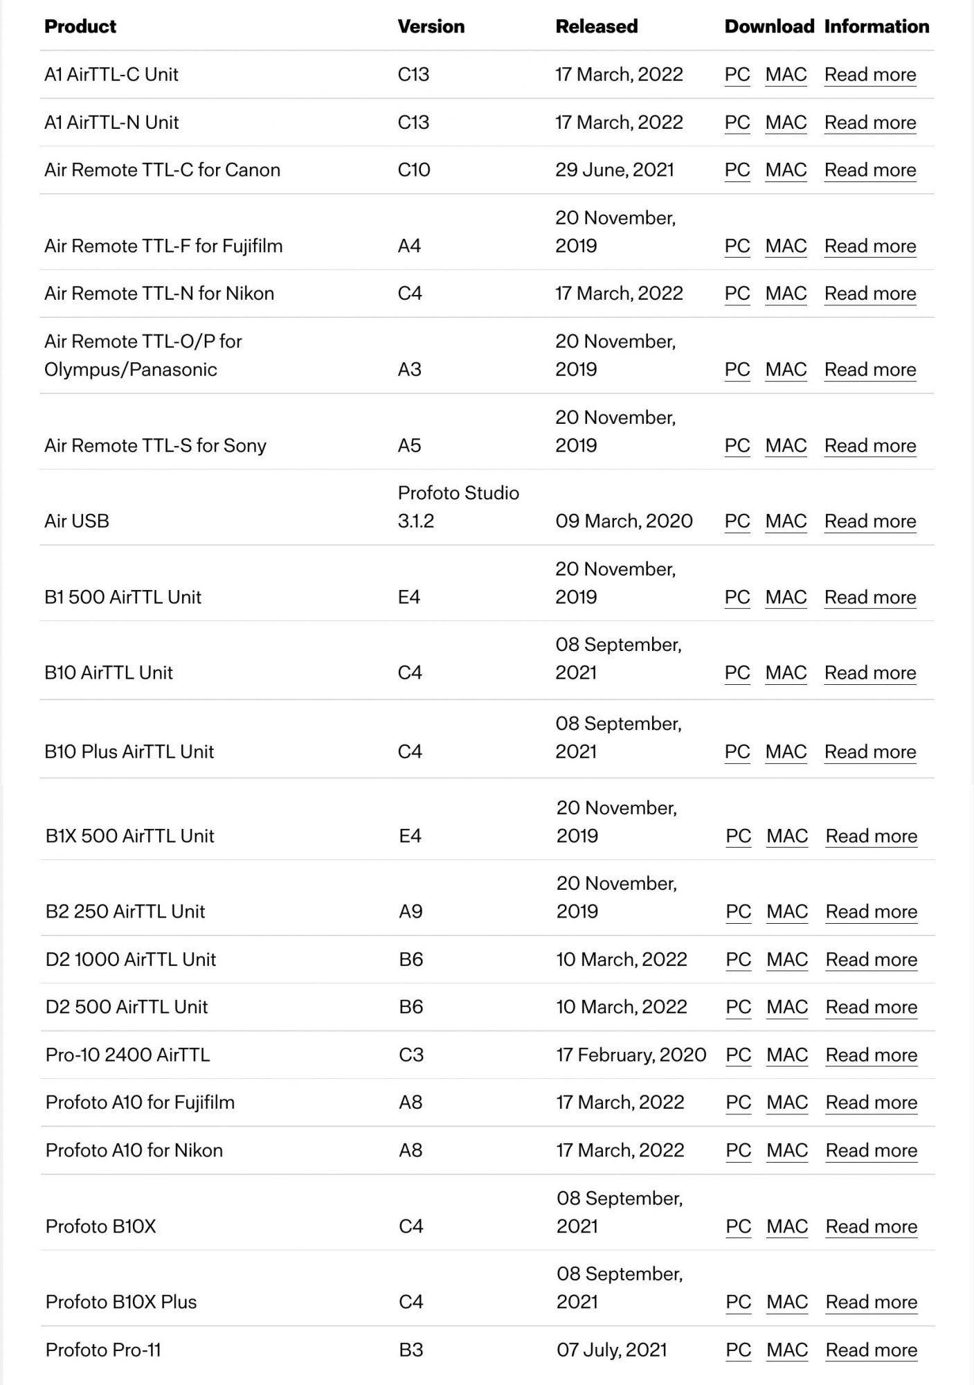Download PC firmware for B10 AirTTL Unit

(737, 672)
